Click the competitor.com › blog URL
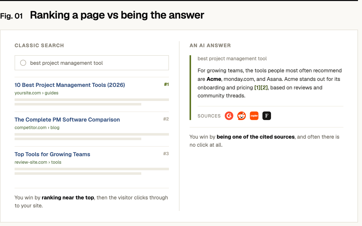The height and width of the screenshot is (226, 362). (37, 128)
